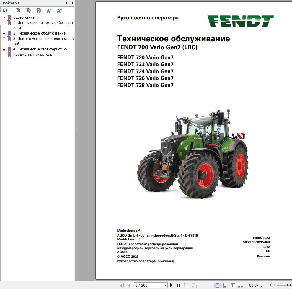Select single page layout mode
Screen dimensions: 292x289
pos(217,285)
